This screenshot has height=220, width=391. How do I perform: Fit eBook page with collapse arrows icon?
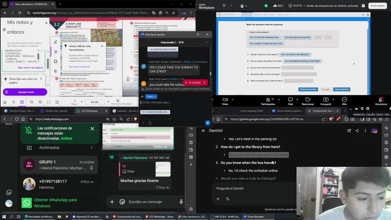(57, 102)
